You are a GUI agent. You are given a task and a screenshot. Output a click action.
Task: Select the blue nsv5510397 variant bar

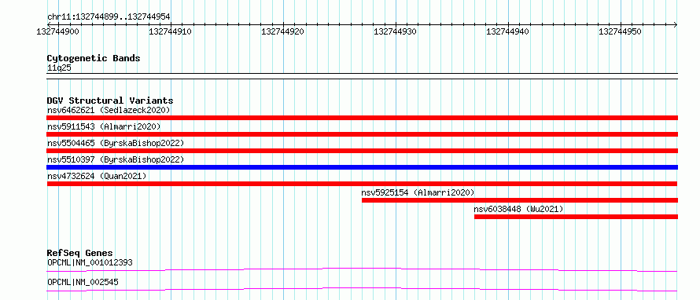(x=362, y=167)
